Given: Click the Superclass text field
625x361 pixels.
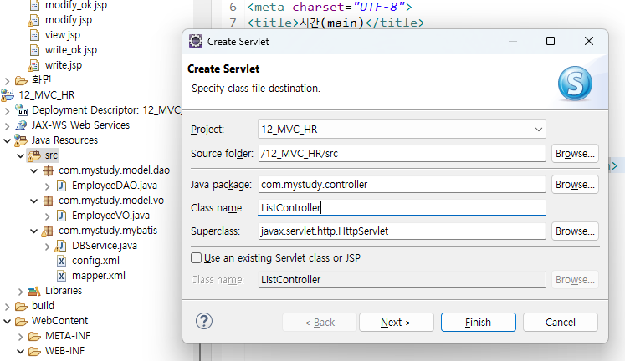Looking at the screenshot, I should [x=402, y=231].
